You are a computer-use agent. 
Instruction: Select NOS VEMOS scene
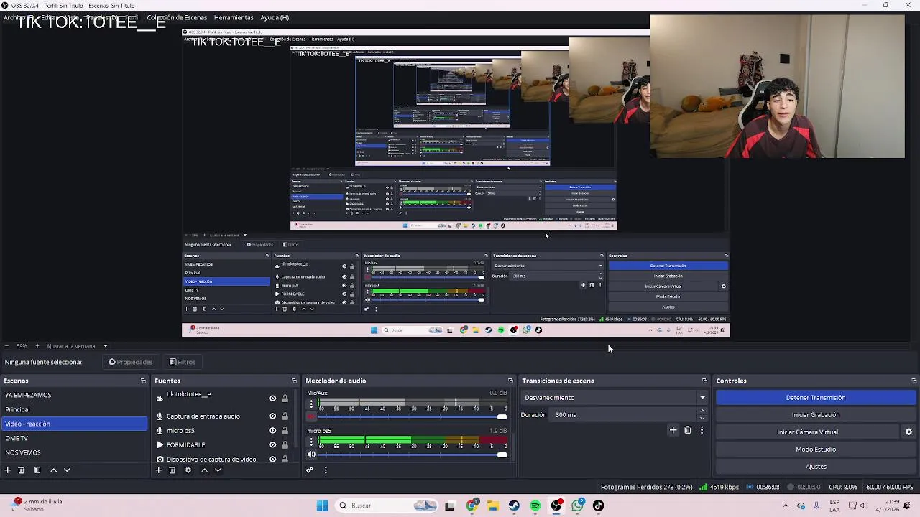(x=74, y=452)
